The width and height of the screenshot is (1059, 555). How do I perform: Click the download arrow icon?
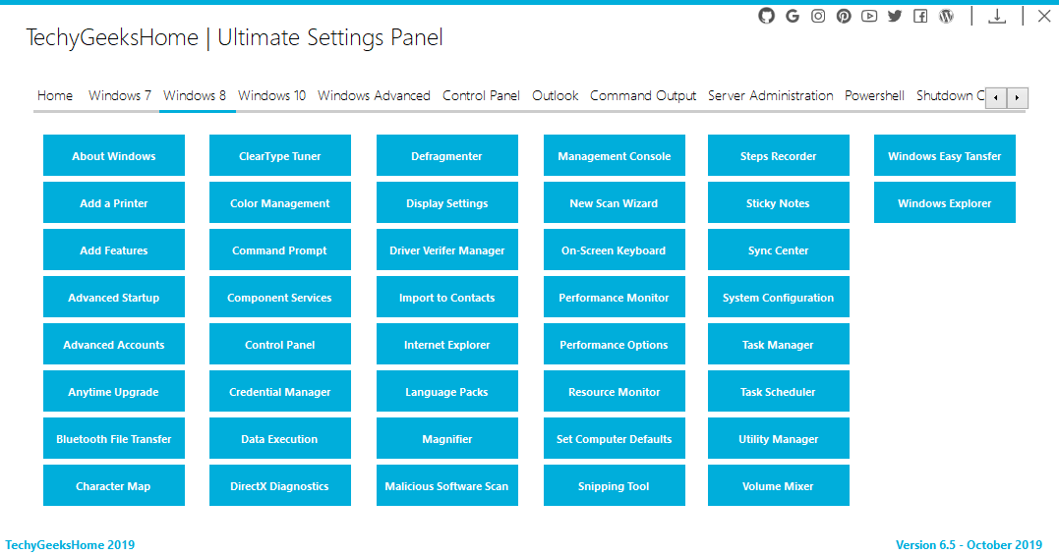pyautogui.click(x=997, y=16)
